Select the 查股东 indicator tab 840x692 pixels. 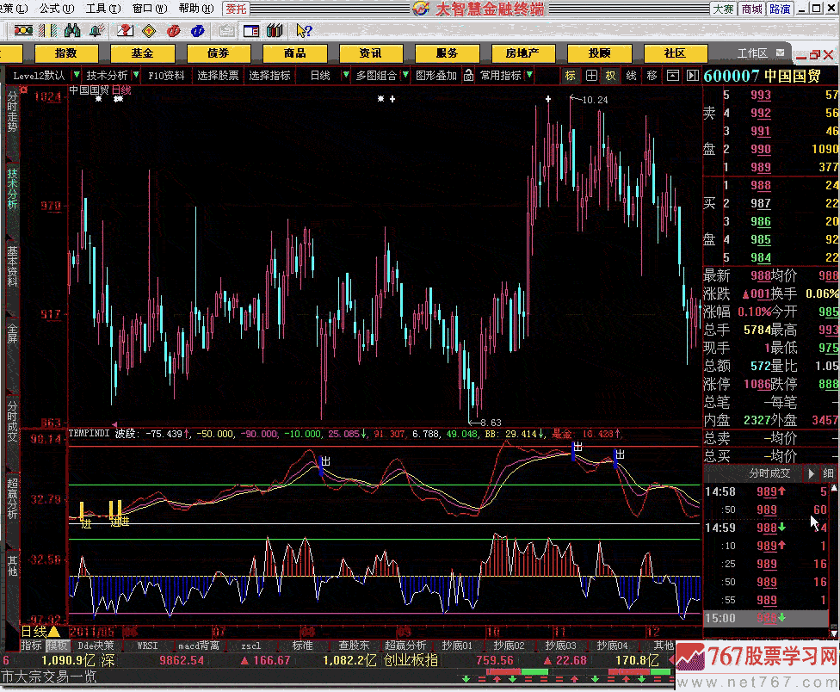point(354,646)
